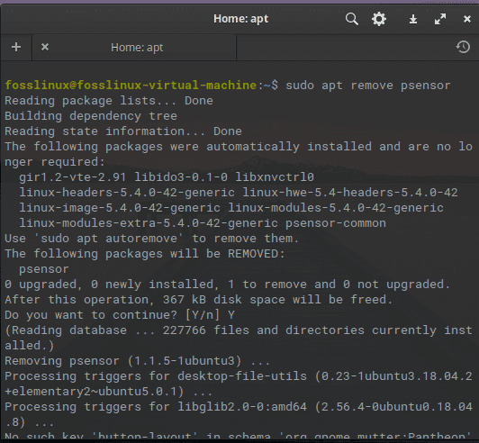The width and height of the screenshot is (479, 443).
Task: Open the closed tabs history icon
Action: coord(463,47)
